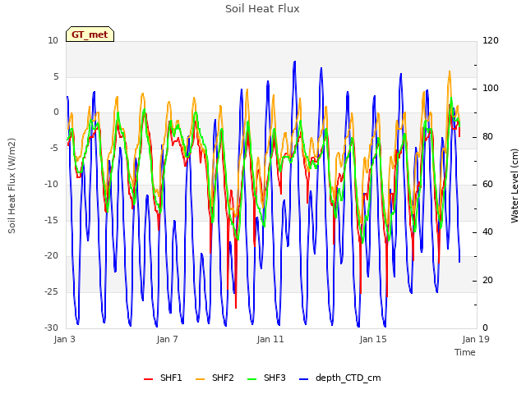The width and height of the screenshot is (526, 394).
Task: Click the Water Level (cm) axis title
Action: click(514, 186)
